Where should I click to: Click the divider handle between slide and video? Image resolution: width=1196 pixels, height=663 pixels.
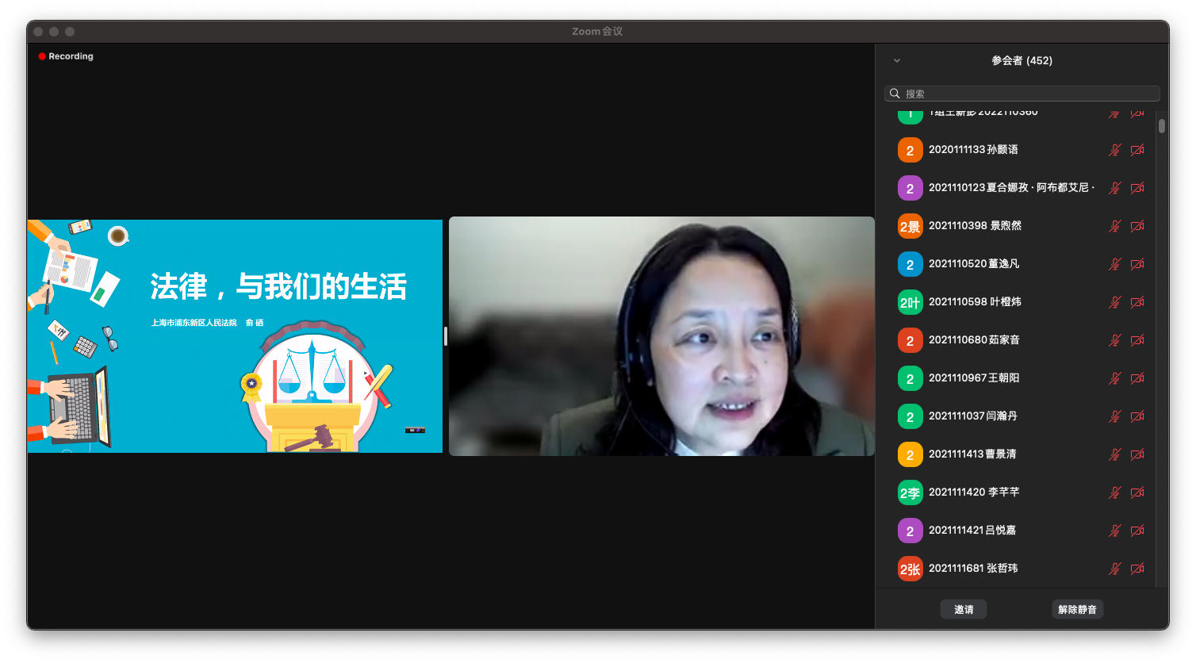click(446, 336)
